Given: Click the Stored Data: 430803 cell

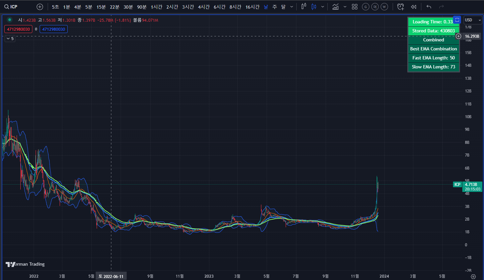Looking at the screenshot, I should [x=434, y=31].
